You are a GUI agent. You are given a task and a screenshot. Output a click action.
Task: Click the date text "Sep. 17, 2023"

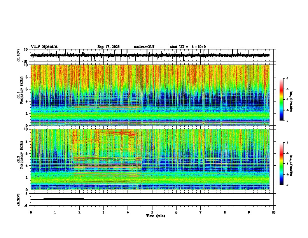[x=108, y=47]
